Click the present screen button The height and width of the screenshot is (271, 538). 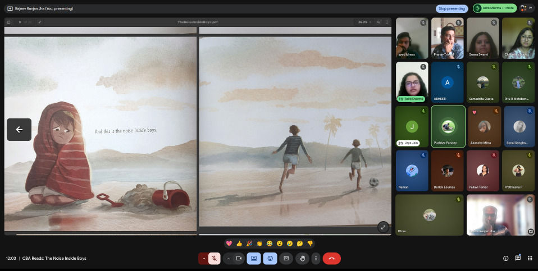pos(254,258)
